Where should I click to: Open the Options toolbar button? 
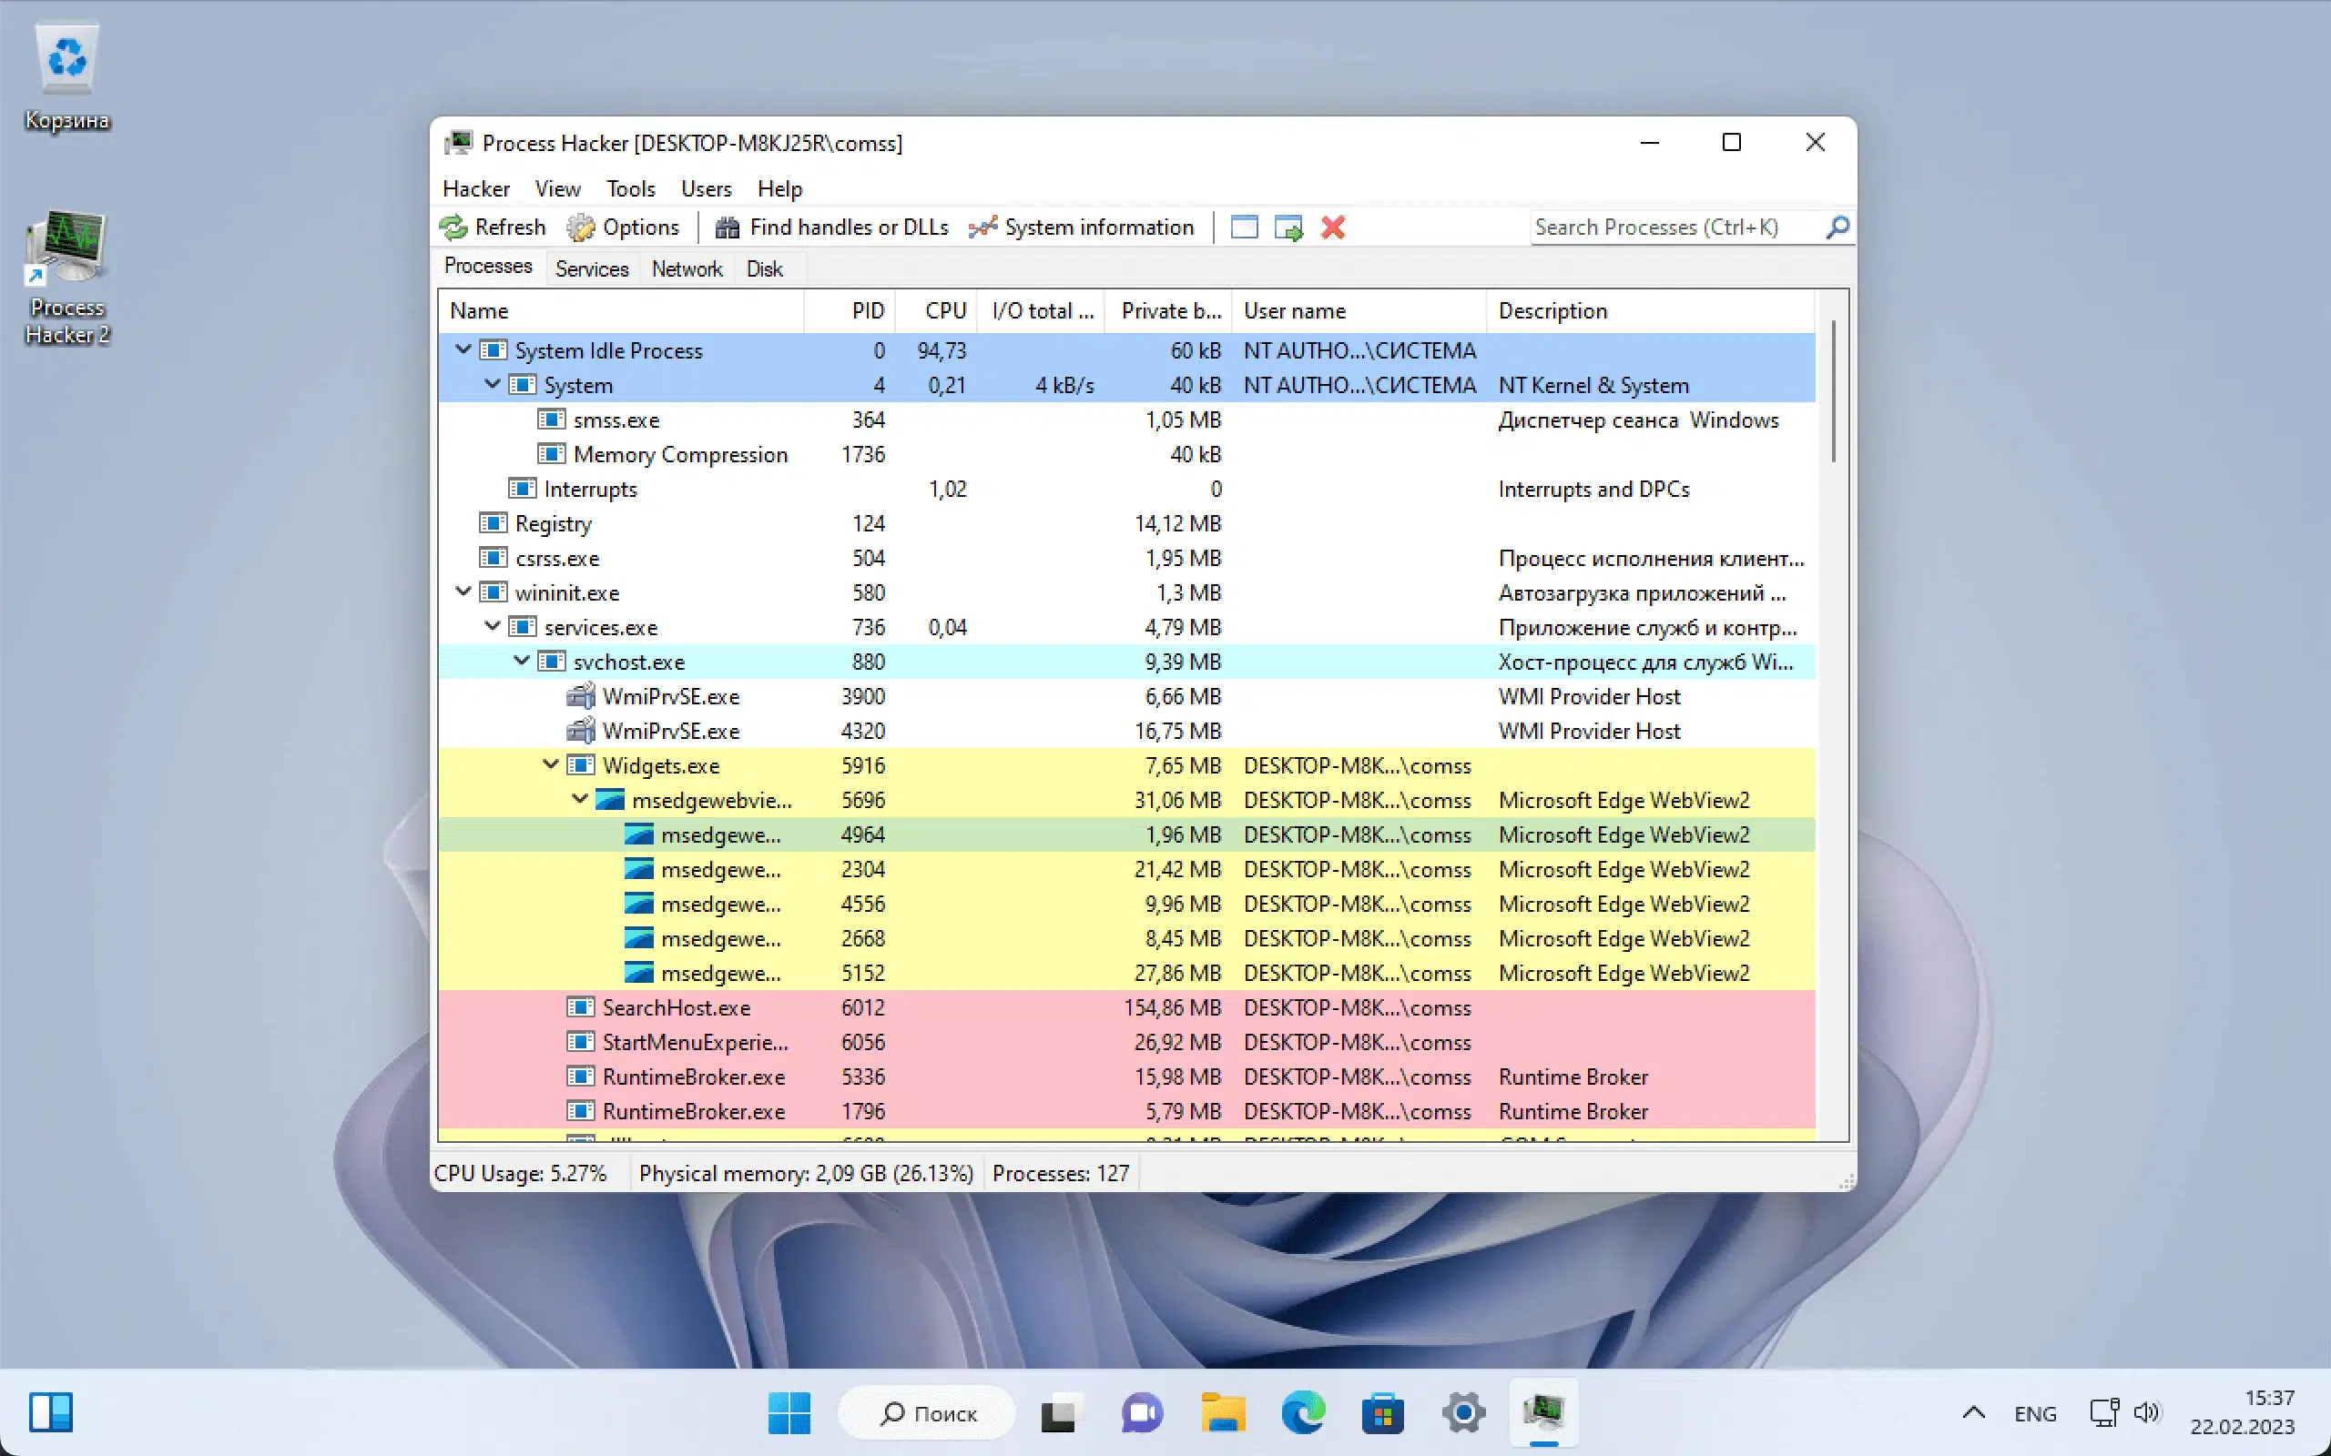coord(622,227)
